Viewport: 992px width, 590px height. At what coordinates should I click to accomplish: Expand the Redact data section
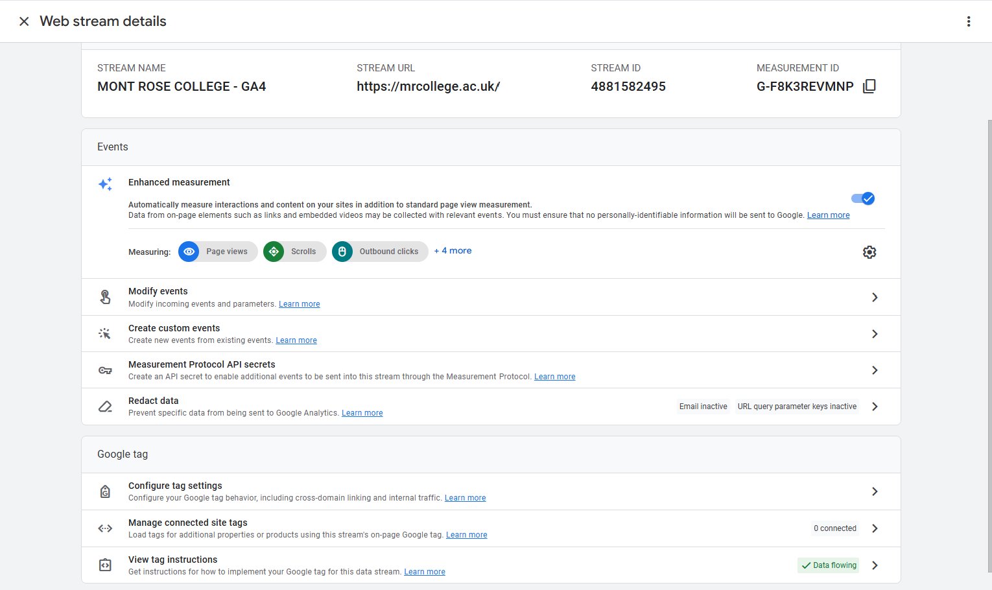click(x=874, y=406)
